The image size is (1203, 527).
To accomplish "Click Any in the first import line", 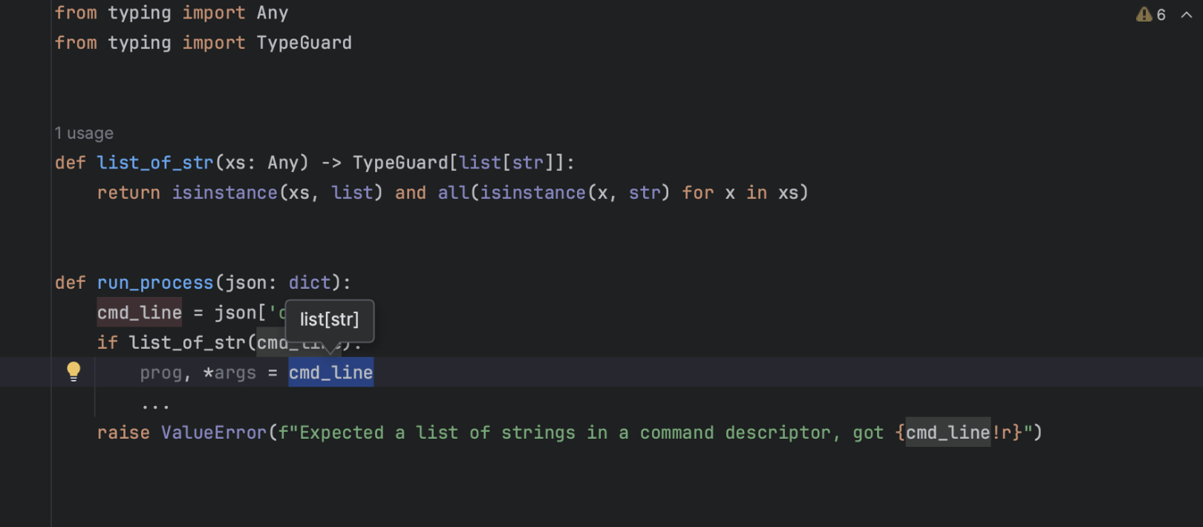I will 272,13.
